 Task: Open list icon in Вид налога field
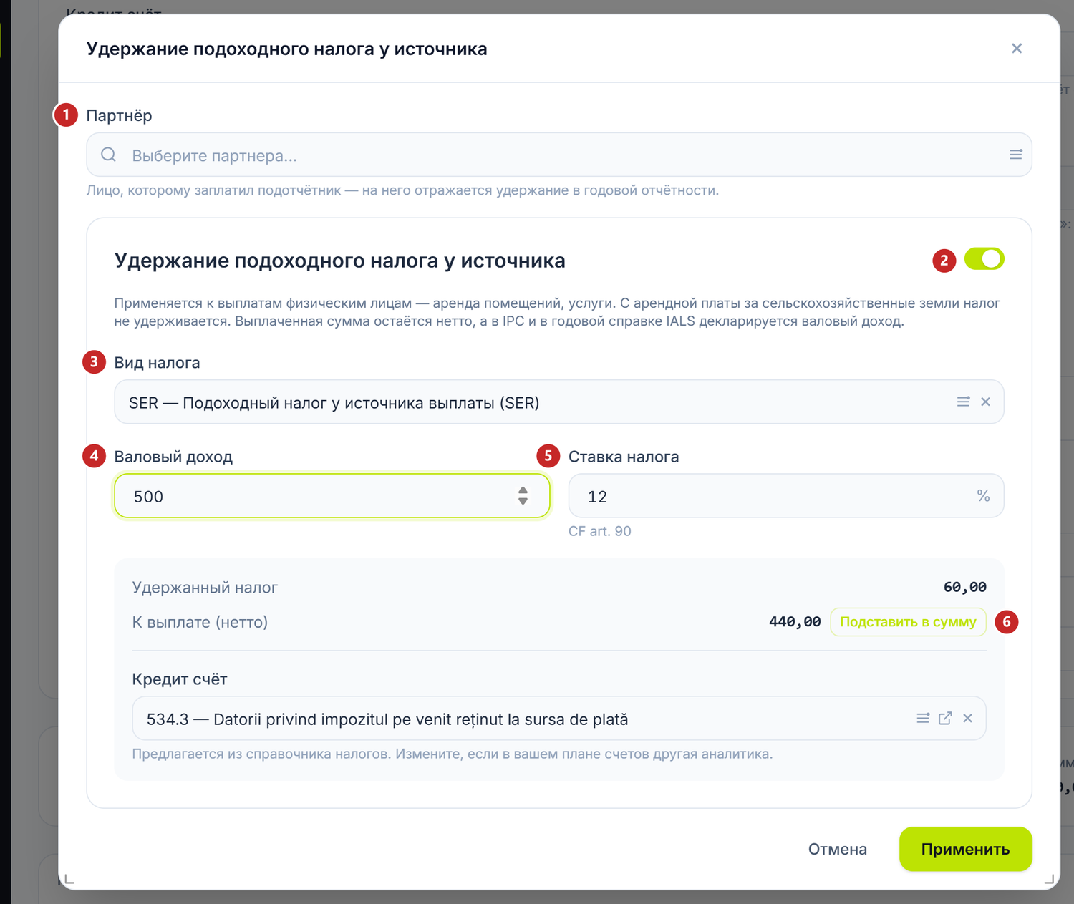tap(963, 402)
